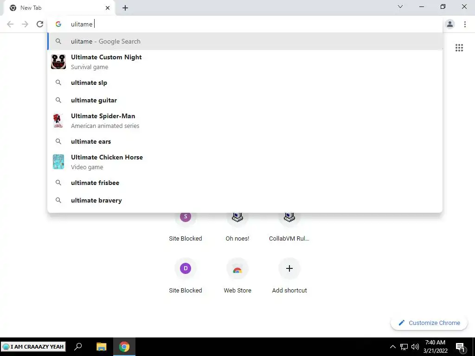Click the Google icon in address bar

(x=58, y=24)
